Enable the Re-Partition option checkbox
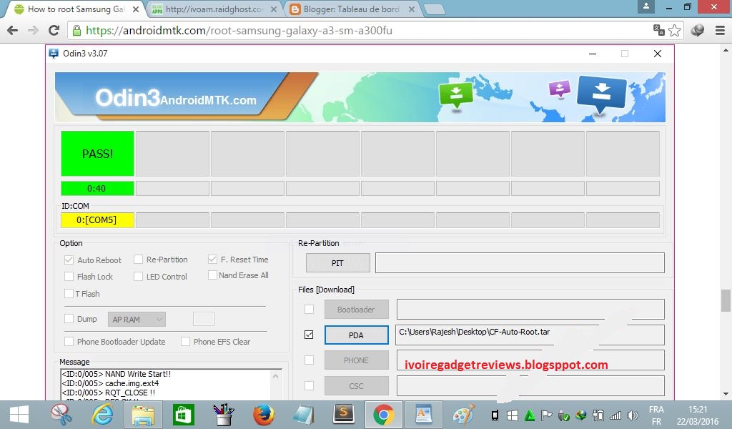This screenshot has height=429, width=732. (138, 259)
